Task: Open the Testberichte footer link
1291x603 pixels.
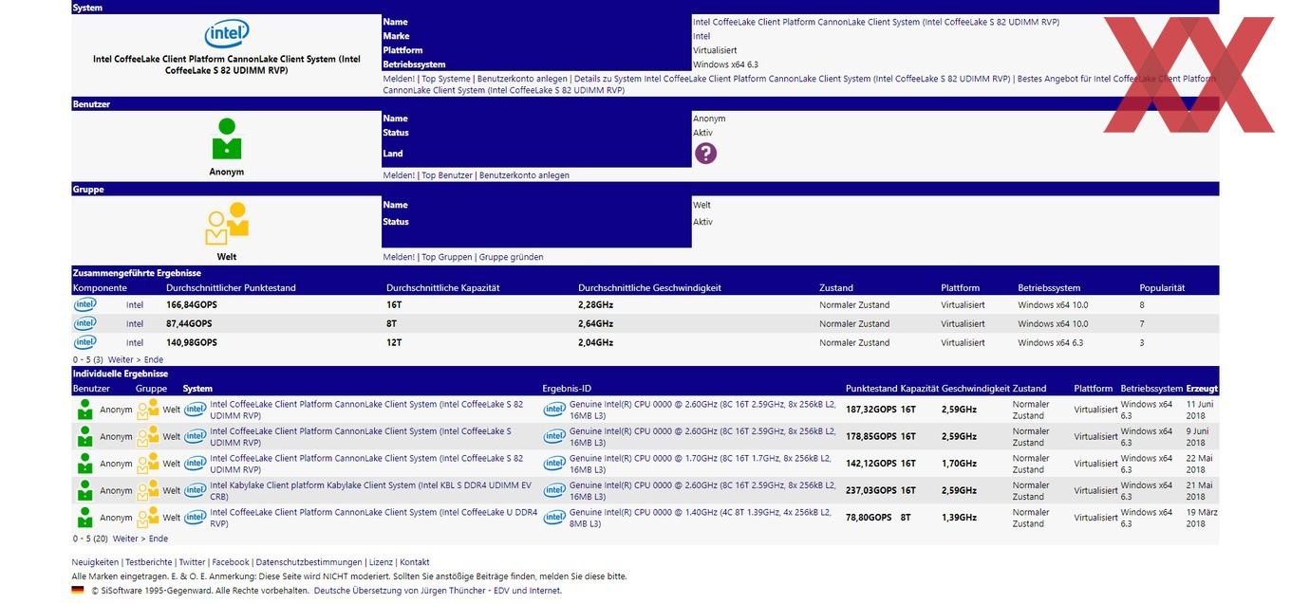Action: click(x=149, y=562)
